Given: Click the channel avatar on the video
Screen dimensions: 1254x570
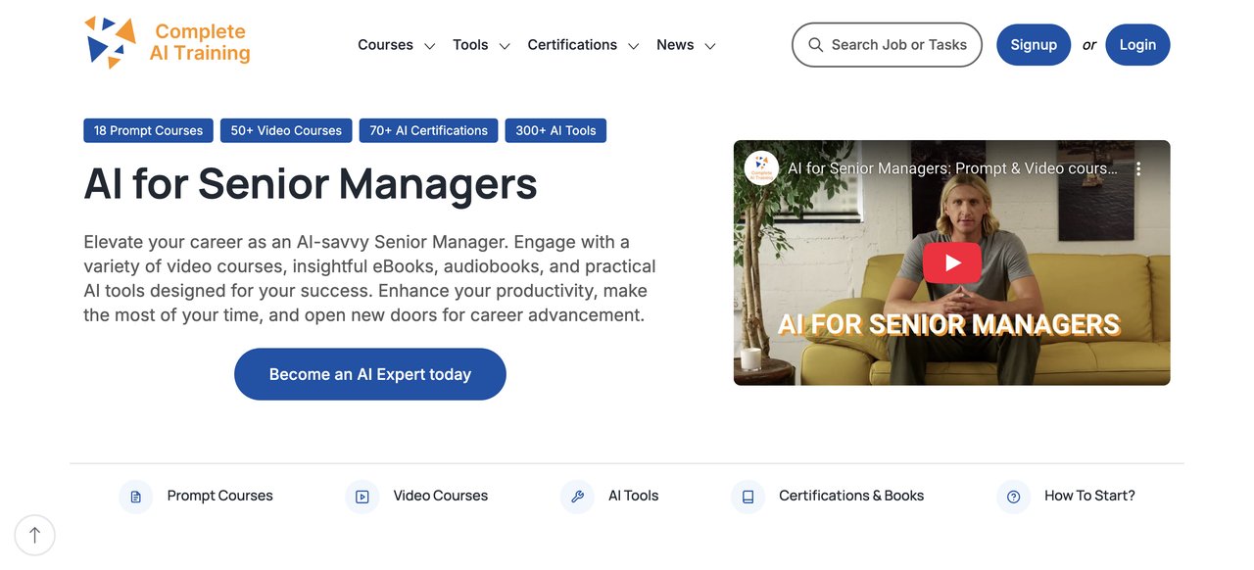Looking at the screenshot, I should pos(761,168).
